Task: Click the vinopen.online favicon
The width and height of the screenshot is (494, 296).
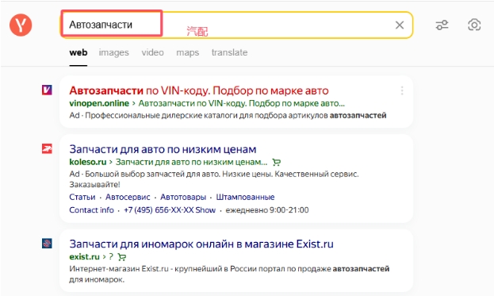Action: pyautogui.click(x=47, y=90)
